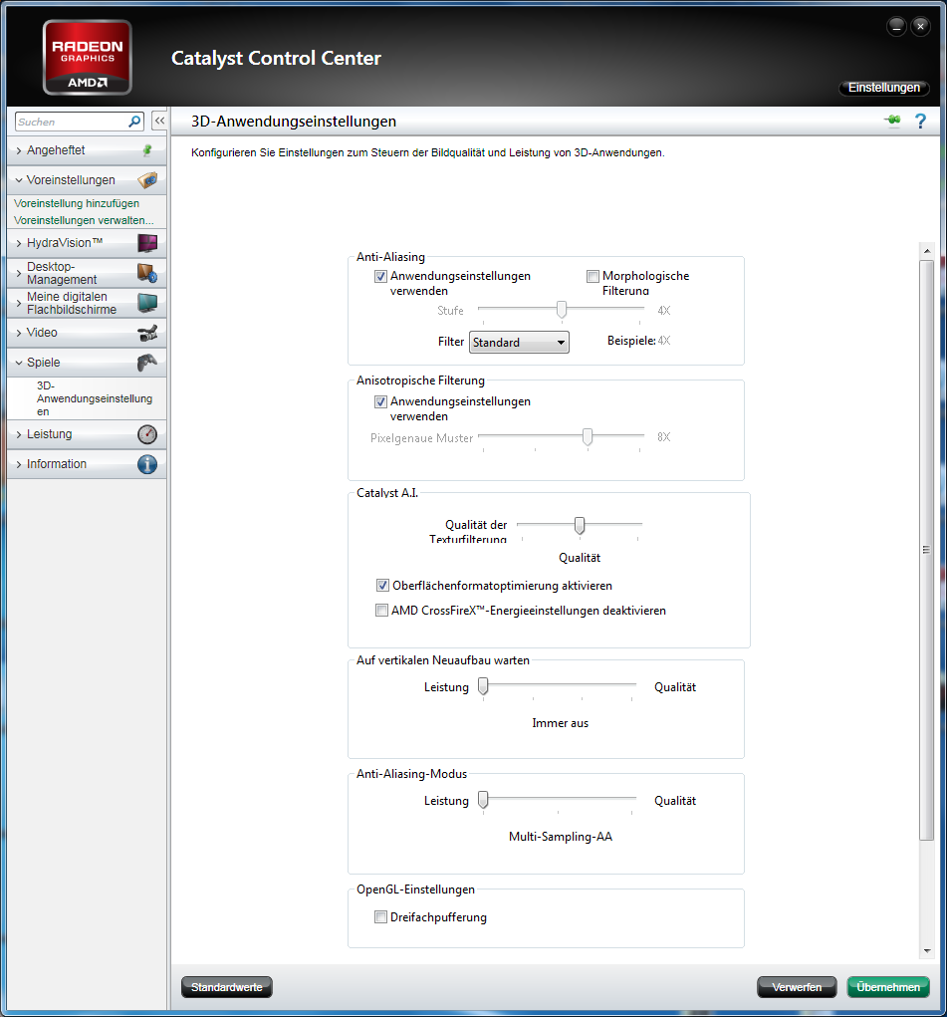Click the search magnifier icon
947x1017 pixels.
coord(135,122)
